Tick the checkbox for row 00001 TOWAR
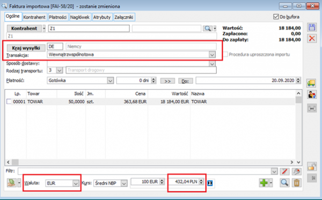322x200 pixels. pos(9,101)
